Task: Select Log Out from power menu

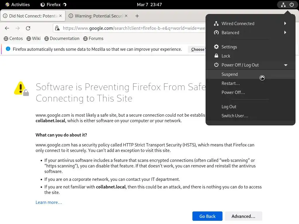Action: [x=250, y=107]
